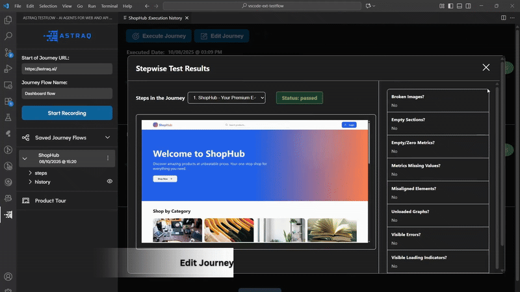Click the Empty/Zero Metrics? result row
Image resolution: width=520 pixels, height=292 pixels.
[437, 147]
